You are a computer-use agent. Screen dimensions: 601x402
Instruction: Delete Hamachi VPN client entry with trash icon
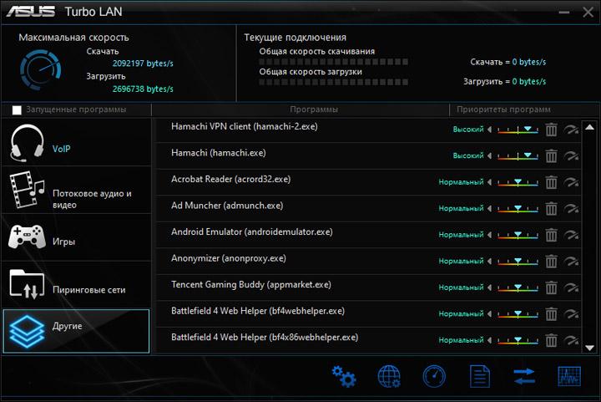pos(551,130)
